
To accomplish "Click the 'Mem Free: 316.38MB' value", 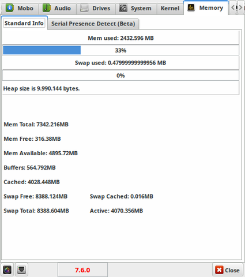I will coord(32,139).
